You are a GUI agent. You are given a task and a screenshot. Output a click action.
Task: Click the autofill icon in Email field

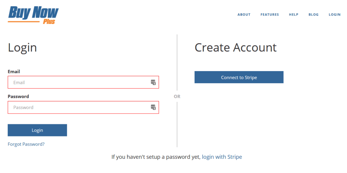coord(153,82)
